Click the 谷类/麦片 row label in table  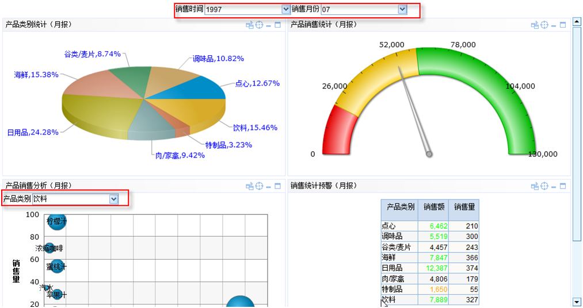(x=397, y=247)
